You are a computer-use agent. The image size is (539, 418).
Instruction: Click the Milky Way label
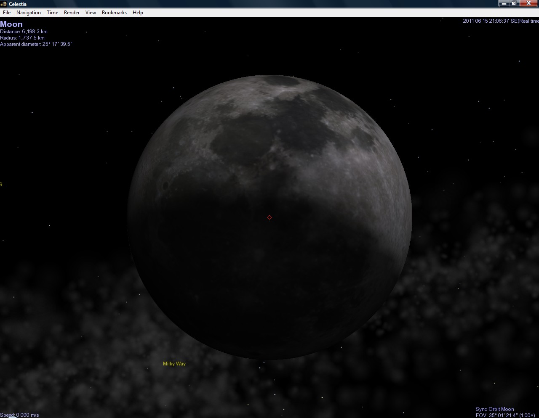click(174, 364)
